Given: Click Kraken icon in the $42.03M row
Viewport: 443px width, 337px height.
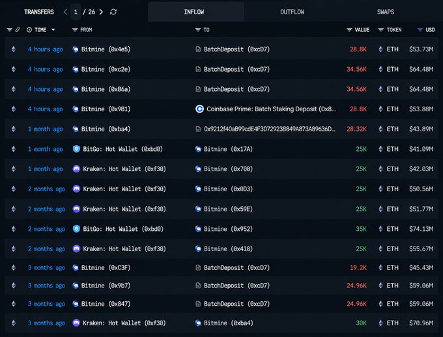Looking at the screenshot, I should point(76,169).
